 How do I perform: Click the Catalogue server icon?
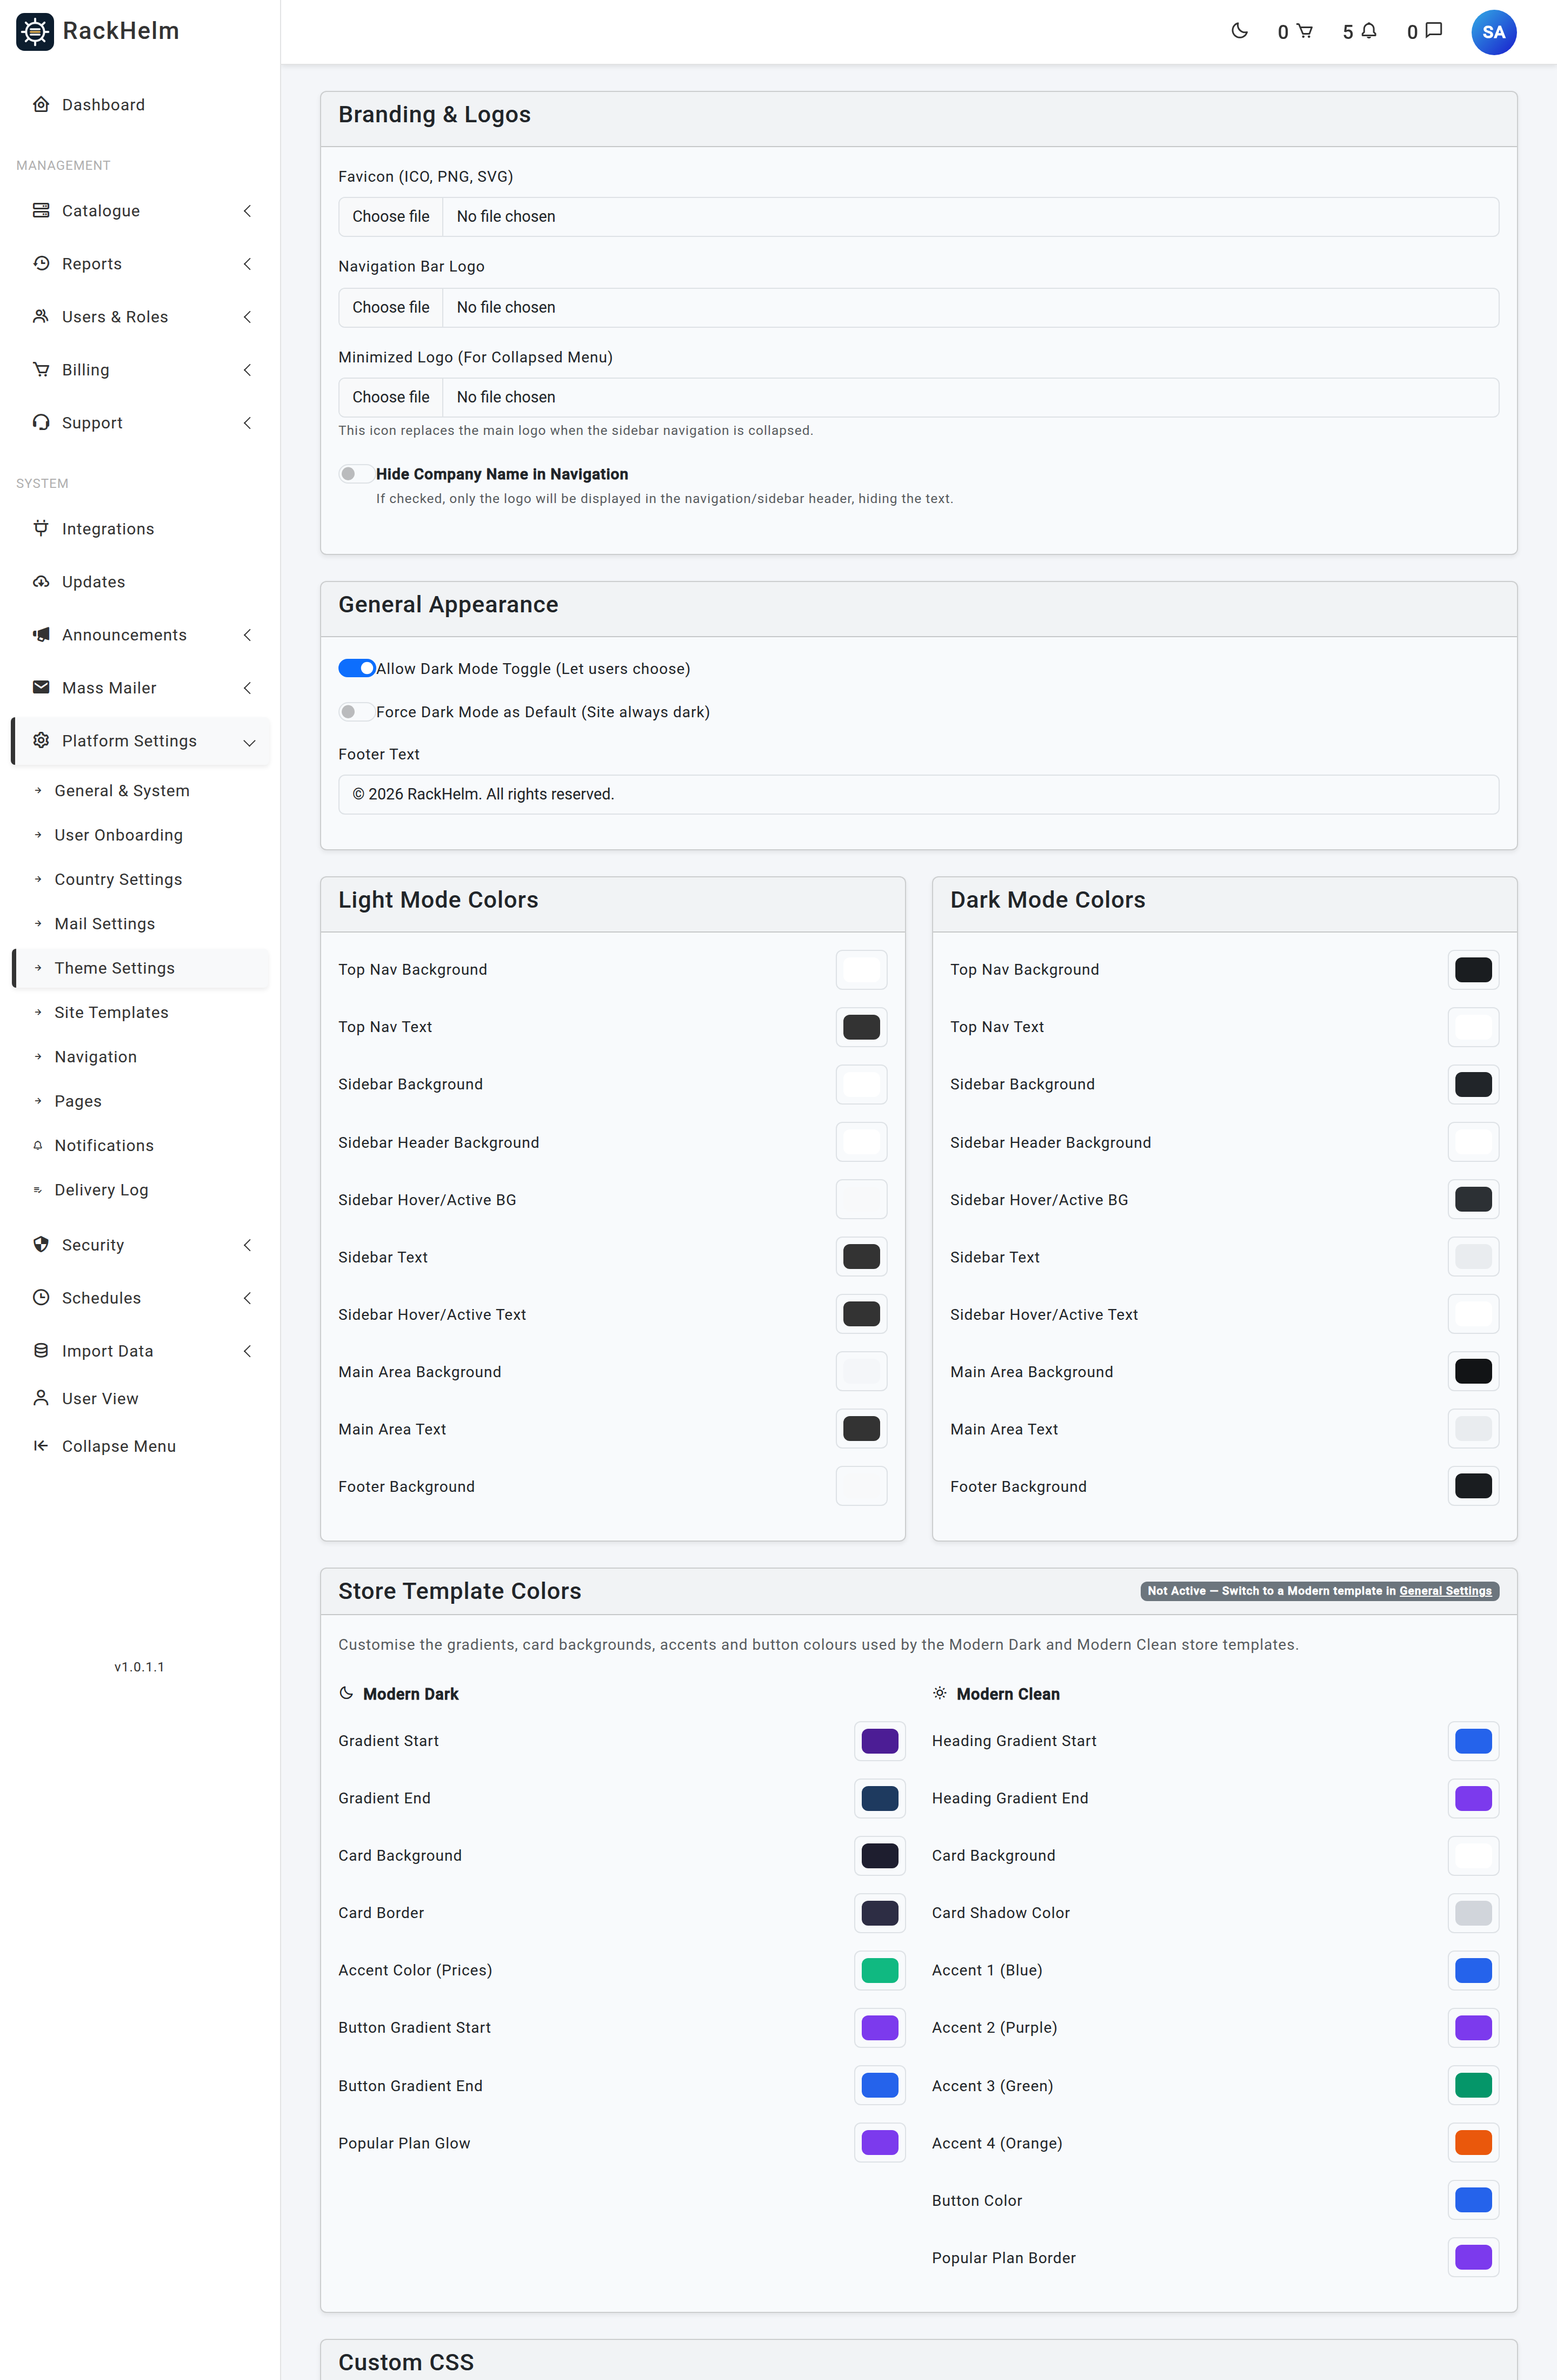41,211
